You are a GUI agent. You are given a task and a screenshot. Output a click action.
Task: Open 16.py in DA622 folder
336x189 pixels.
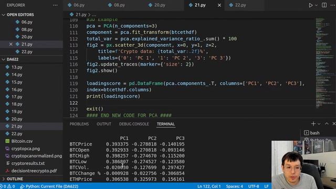[x=17, y=89]
